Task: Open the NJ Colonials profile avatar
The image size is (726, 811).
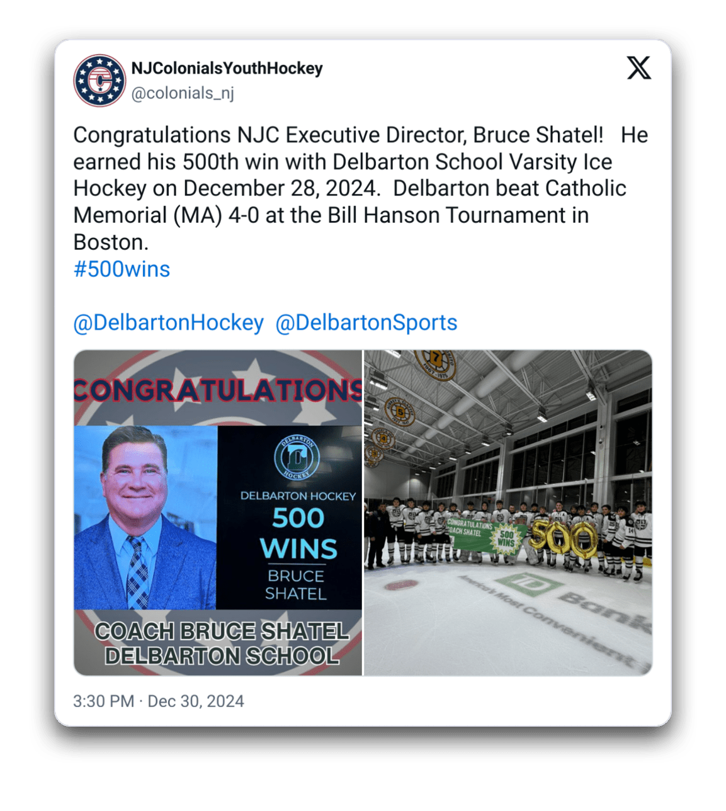Action: coord(99,80)
